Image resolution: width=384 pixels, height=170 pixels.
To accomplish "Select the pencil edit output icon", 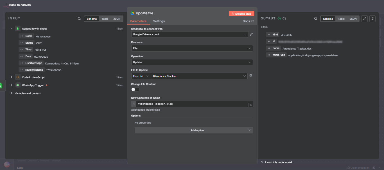I will tap(364, 18).
